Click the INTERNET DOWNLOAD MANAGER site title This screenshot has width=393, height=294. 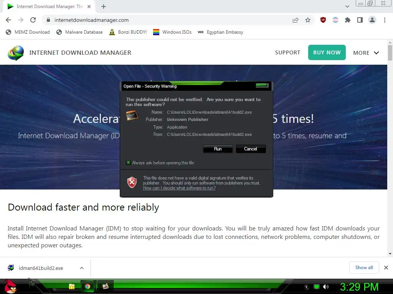point(80,53)
